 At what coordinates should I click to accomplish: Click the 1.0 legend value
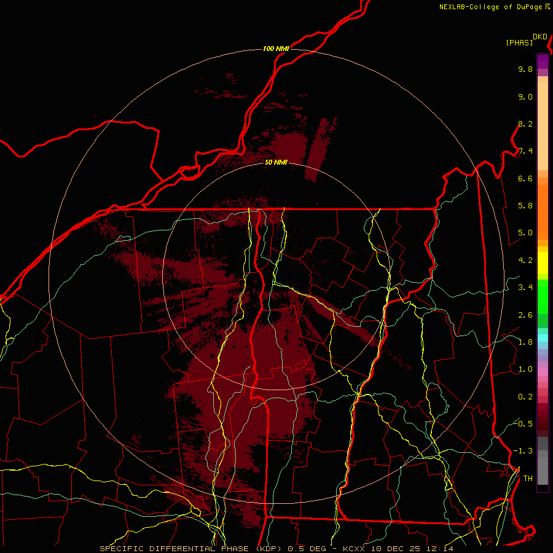pyautogui.click(x=525, y=369)
